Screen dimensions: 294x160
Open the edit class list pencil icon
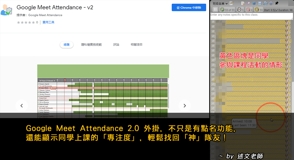pos(231,3)
